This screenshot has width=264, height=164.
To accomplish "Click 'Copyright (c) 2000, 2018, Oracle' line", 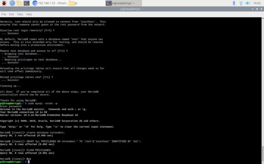I will 50,121.
